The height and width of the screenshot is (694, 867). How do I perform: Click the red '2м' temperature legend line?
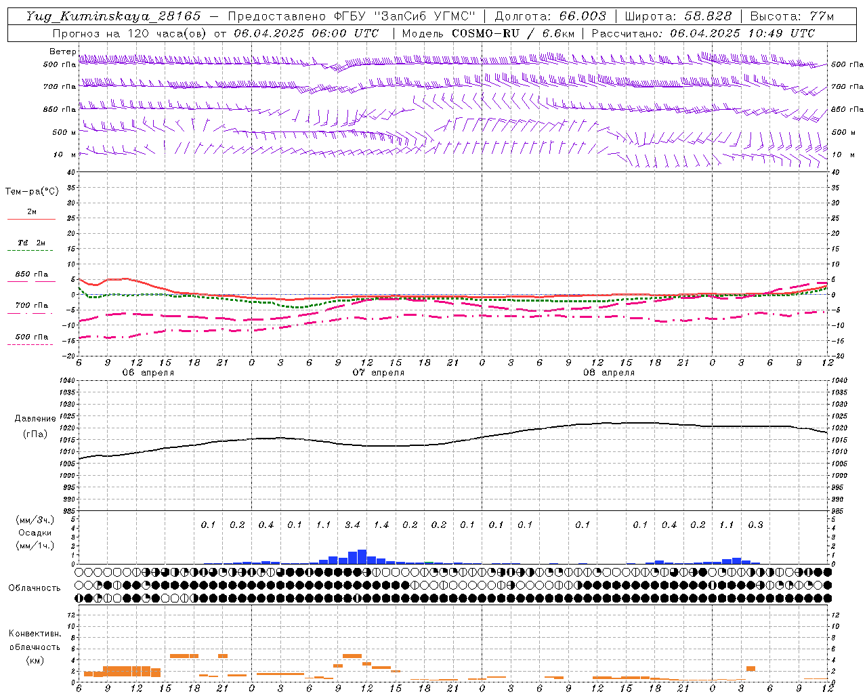pyautogui.click(x=31, y=219)
